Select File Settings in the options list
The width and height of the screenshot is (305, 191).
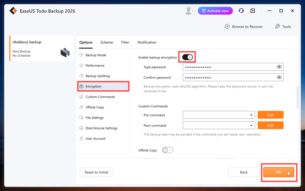point(103,118)
